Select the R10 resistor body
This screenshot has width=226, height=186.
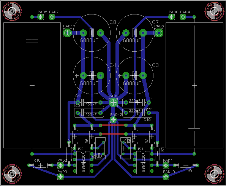tap(41, 165)
